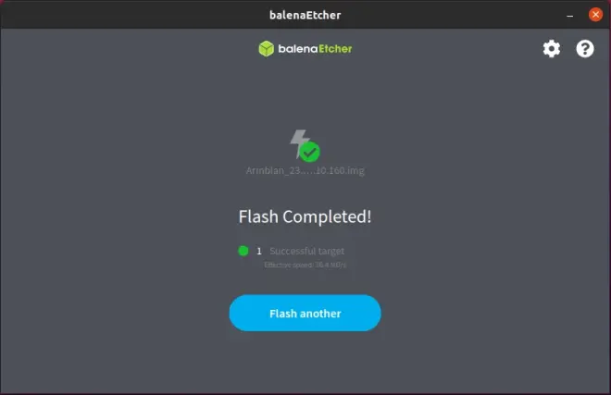Open settings via the gear icon
This screenshot has width=611, height=395.
click(x=552, y=49)
